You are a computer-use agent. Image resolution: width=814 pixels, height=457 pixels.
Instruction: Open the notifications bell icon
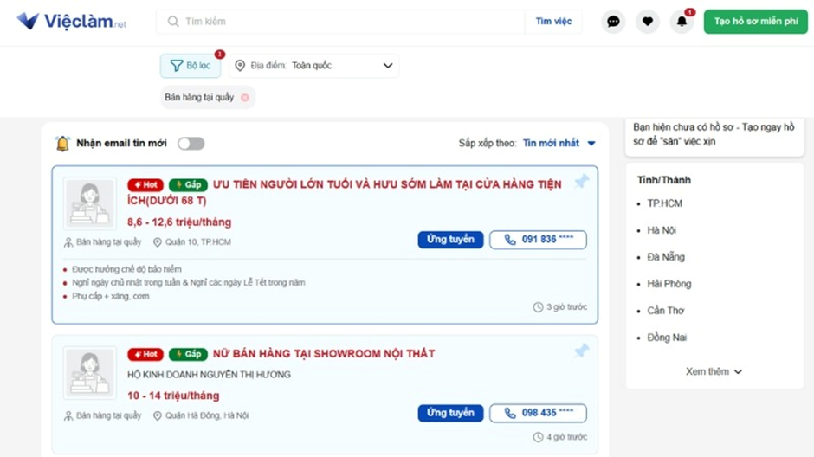pos(682,22)
